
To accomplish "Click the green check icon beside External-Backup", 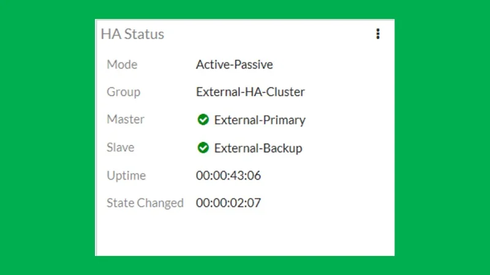I will pos(203,147).
